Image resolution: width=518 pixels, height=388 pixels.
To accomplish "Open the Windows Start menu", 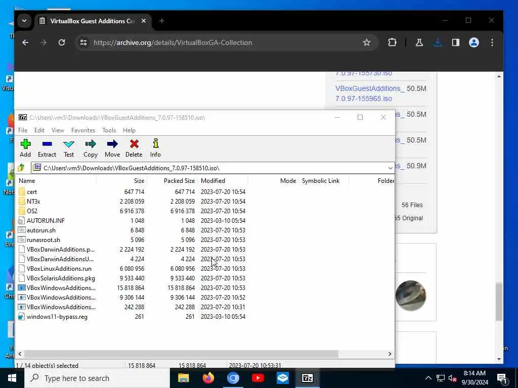I will tap(12, 378).
